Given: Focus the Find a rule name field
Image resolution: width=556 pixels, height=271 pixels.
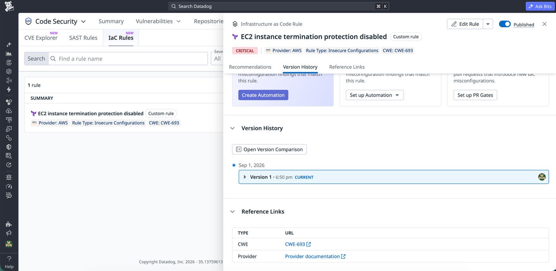Looking at the screenshot, I should (x=128, y=59).
